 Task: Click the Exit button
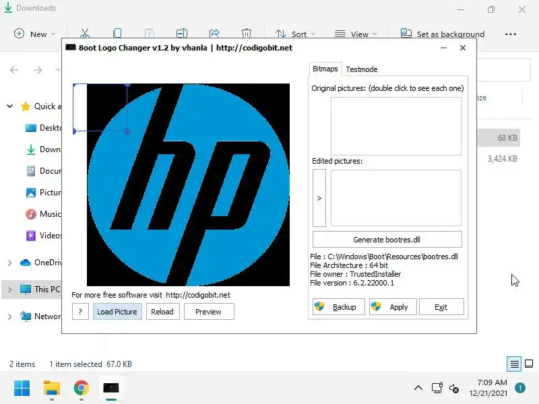click(x=441, y=307)
